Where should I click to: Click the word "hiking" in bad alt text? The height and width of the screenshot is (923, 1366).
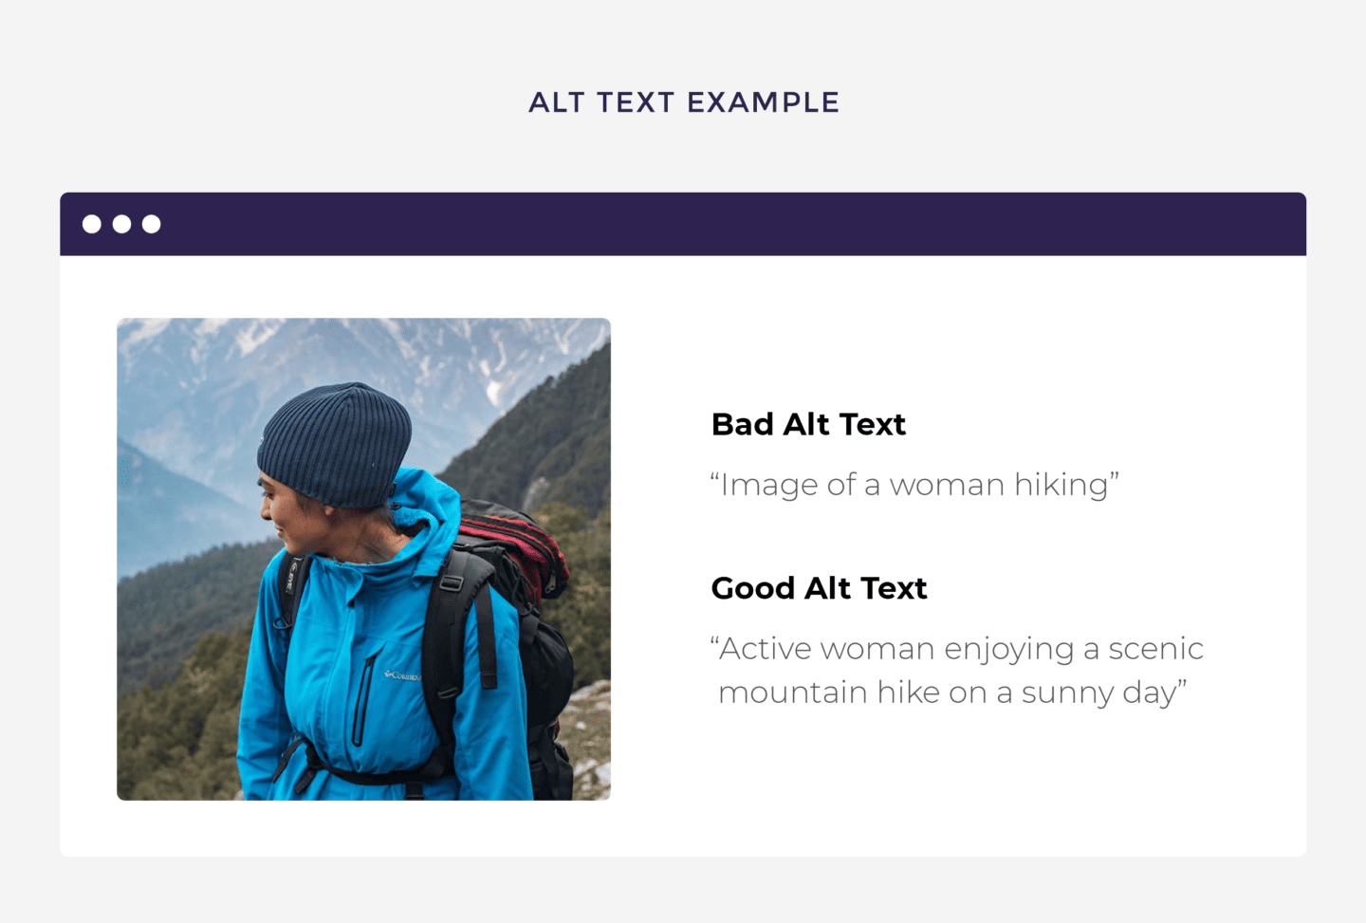(x=1061, y=485)
